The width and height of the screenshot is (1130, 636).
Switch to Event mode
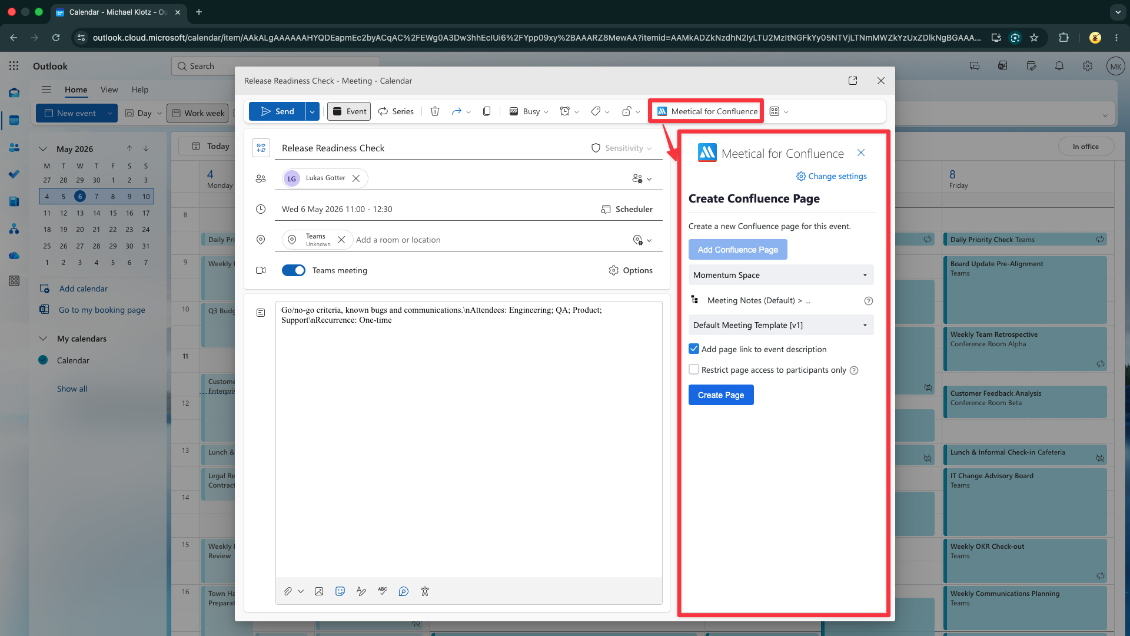pos(350,111)
